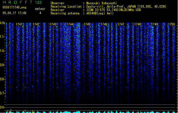Click the tallest yellow meteor marker line at bottom
178x113 pixels.
click(11, 111)
